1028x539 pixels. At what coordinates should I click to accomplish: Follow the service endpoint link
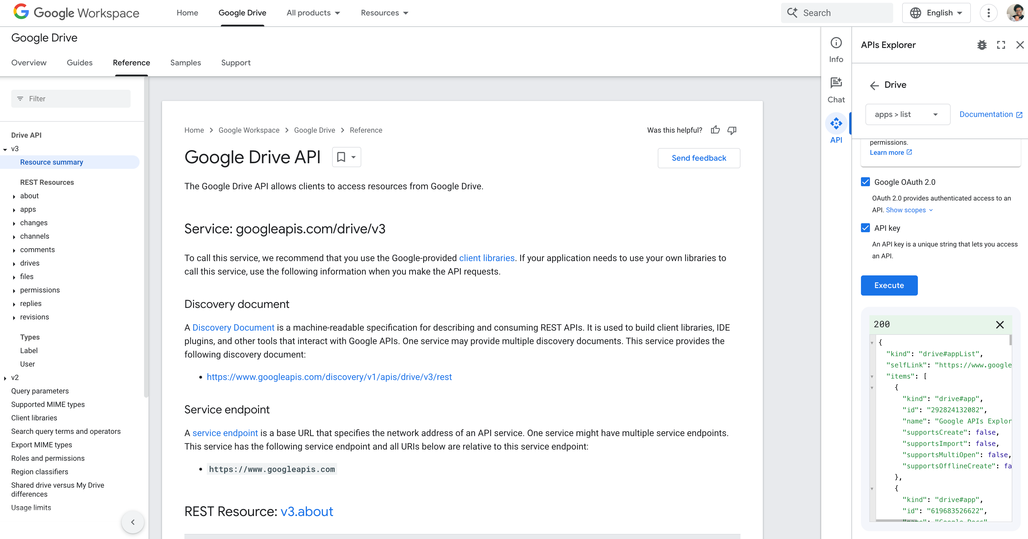coord(225,433)
